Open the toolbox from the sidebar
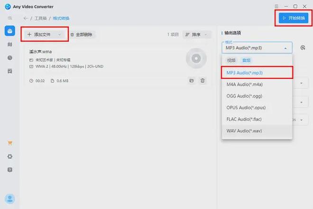This screenshot has width=313, height=209. 9,31
